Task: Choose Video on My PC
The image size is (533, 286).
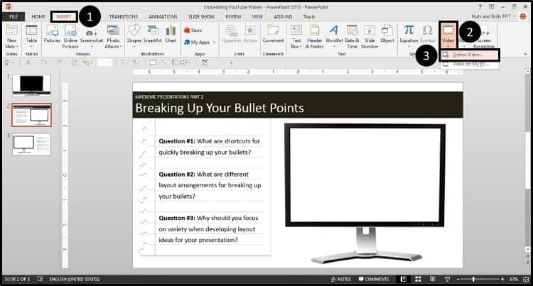Action: pos(469,64)
